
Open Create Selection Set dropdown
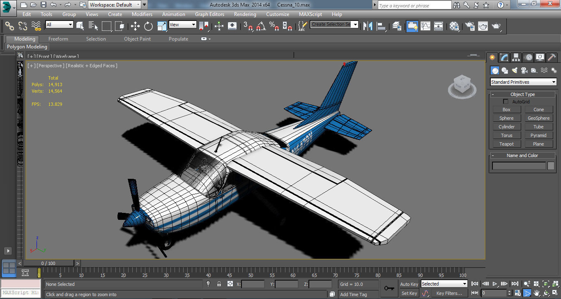334,24
